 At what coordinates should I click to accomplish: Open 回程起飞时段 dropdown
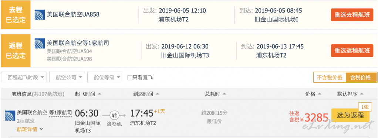coord(24,77)
